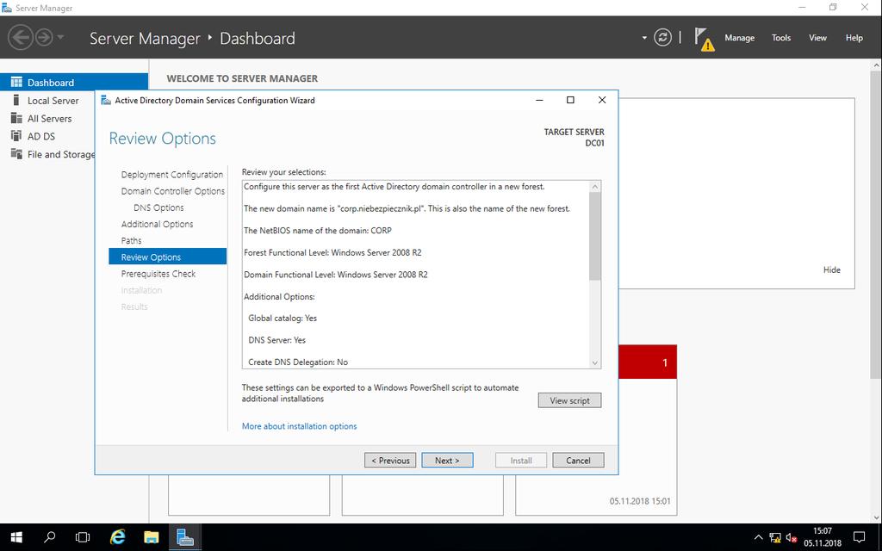
Task: Click the AD DS wizard title bar icon
Action: click(106, 100)
